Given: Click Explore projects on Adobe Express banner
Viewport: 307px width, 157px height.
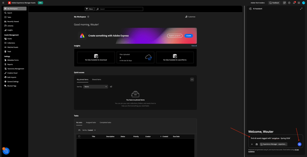Looking at the screenshot, I should pyautogui.click(x=175, y=36).
